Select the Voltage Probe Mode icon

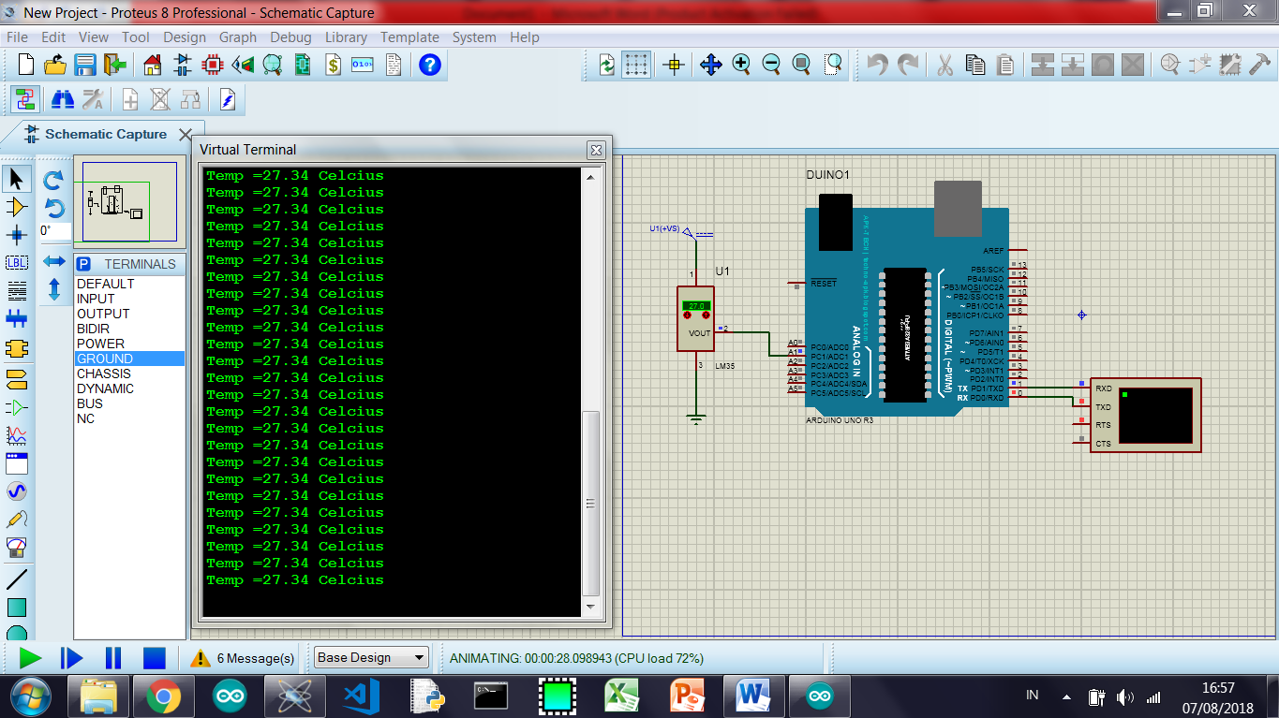[x=17, y=519]
